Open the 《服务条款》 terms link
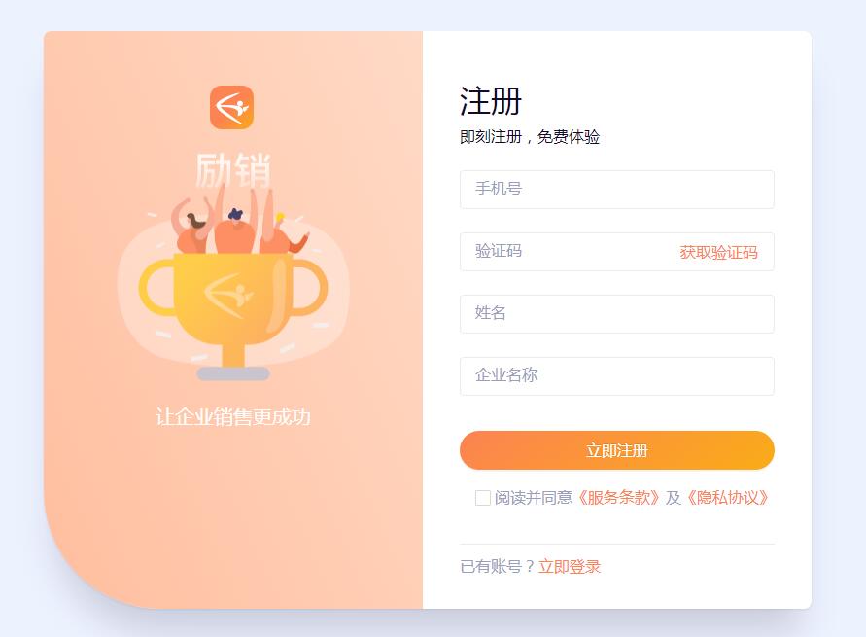866x637 pixels. [618, 498]
